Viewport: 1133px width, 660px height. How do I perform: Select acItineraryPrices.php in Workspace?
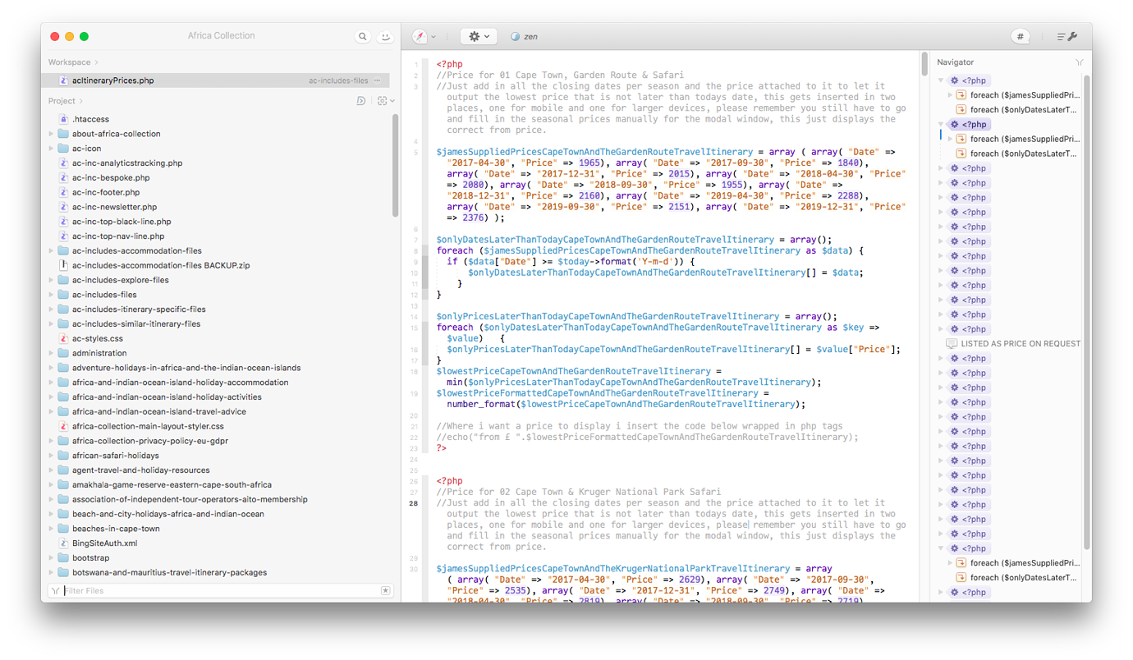(215, 80)
